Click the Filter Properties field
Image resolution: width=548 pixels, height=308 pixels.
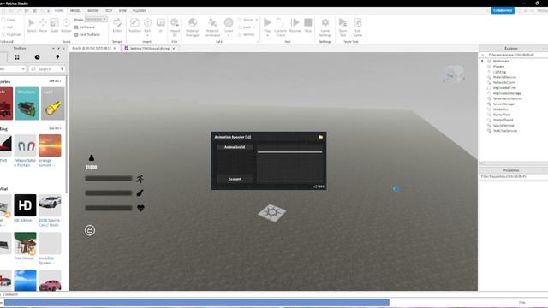(x=513, y=177)
